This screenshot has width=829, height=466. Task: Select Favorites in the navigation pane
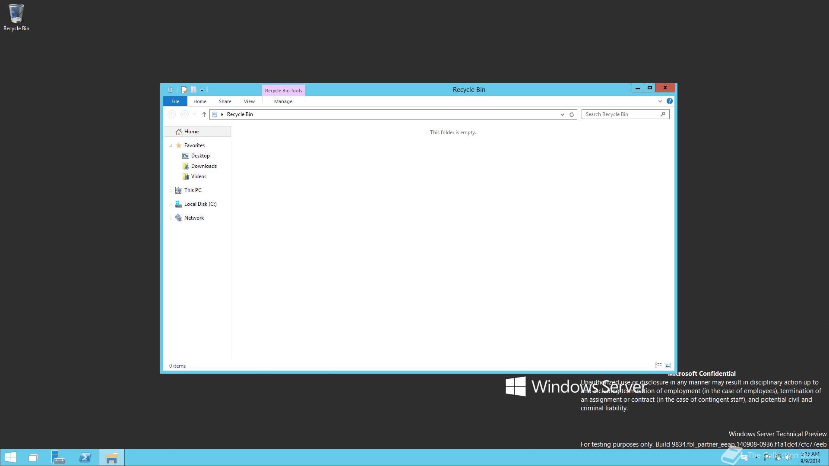[194, 145]
